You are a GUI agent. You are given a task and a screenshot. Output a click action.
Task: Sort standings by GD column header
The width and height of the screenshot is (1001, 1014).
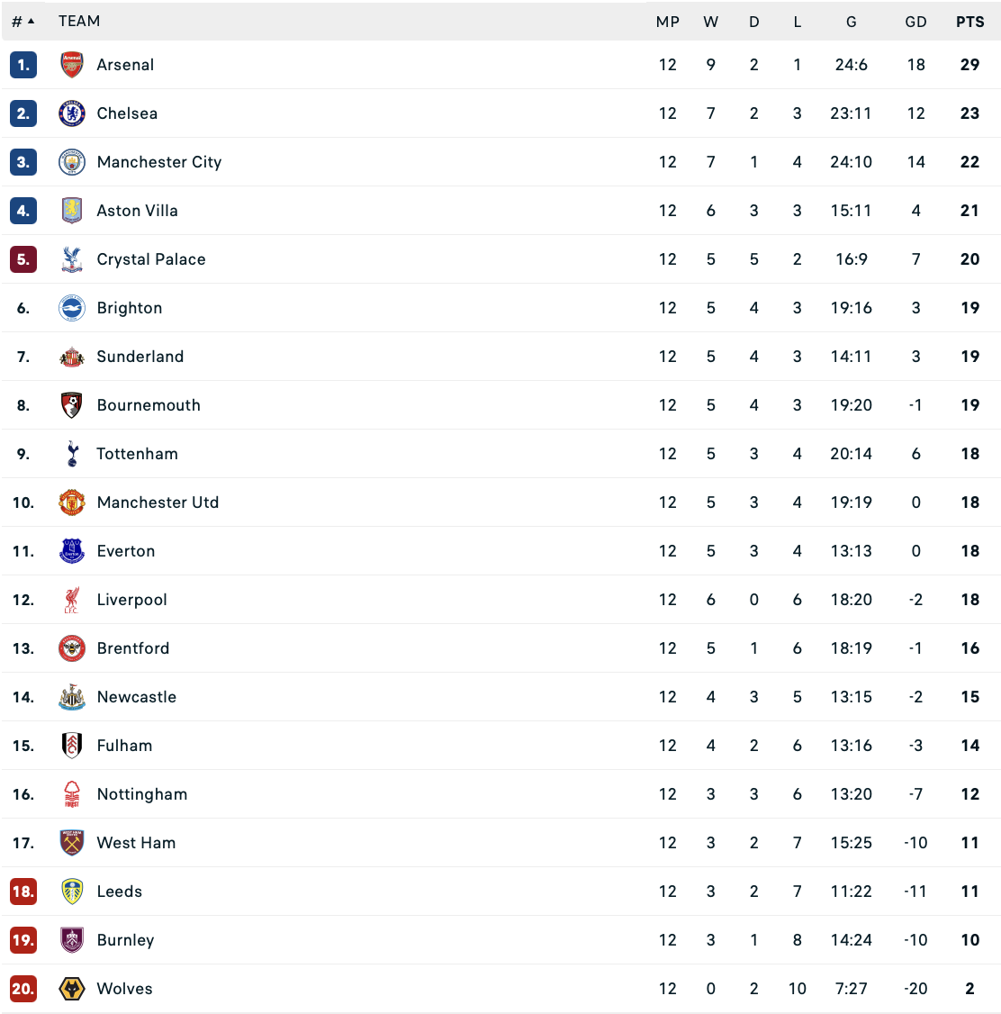click(915, 22)
